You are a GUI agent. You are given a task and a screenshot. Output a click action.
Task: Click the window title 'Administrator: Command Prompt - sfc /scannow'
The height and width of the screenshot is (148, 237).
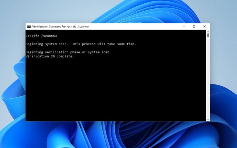click(60, 27)
